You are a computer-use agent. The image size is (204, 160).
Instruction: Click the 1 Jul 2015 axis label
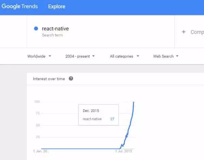coord(124,151)
